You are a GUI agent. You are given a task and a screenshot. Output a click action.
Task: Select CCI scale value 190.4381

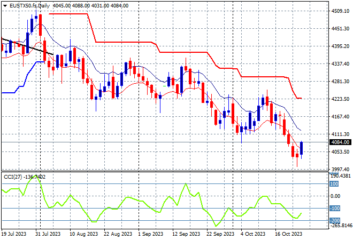[x=341, y=176]
